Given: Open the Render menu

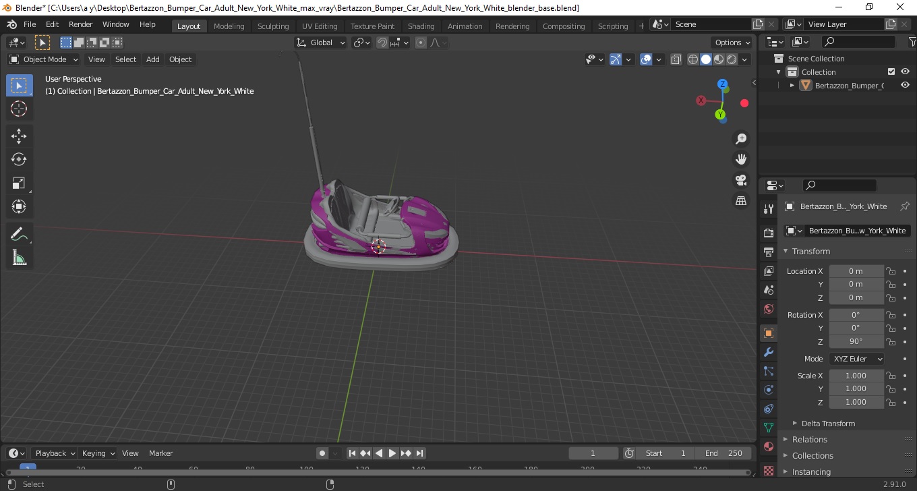Looking at the screenshot, I should (x=81, y=24).
